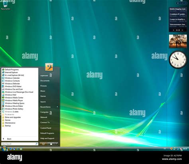Viewport: 189px width, 164px height.
Task: Open Network from the Start menu
Action: click(44, 117)
